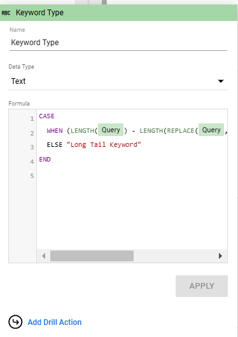
Task: Click the END keyword on line 4
Action: tap(45, 159)
